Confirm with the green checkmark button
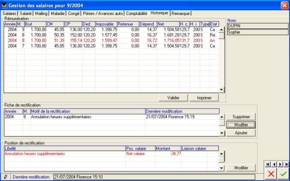The width and height of the screenshot is (290, 181). [x=283, y=174]
